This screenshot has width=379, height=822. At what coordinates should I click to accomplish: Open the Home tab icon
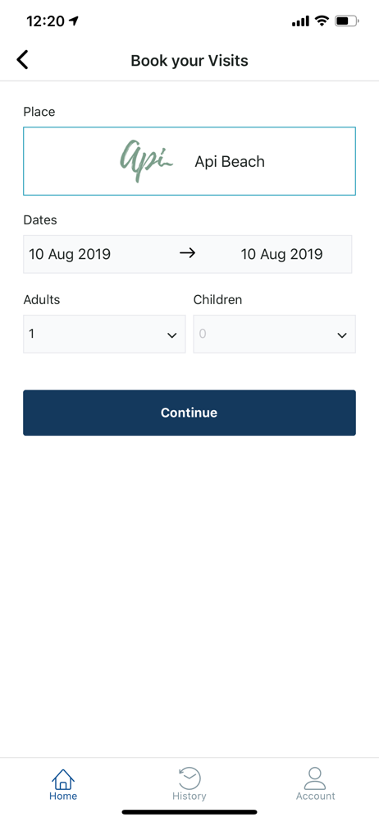[x=63, y=778]
